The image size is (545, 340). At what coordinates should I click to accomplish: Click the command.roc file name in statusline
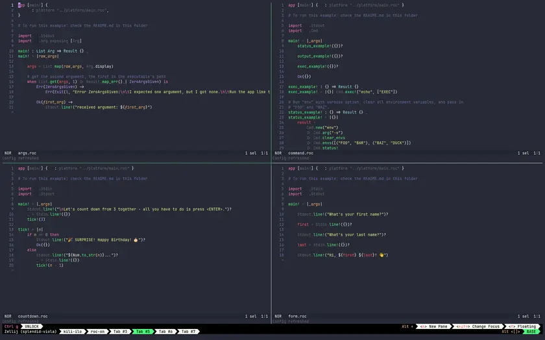tap(300, 153)
